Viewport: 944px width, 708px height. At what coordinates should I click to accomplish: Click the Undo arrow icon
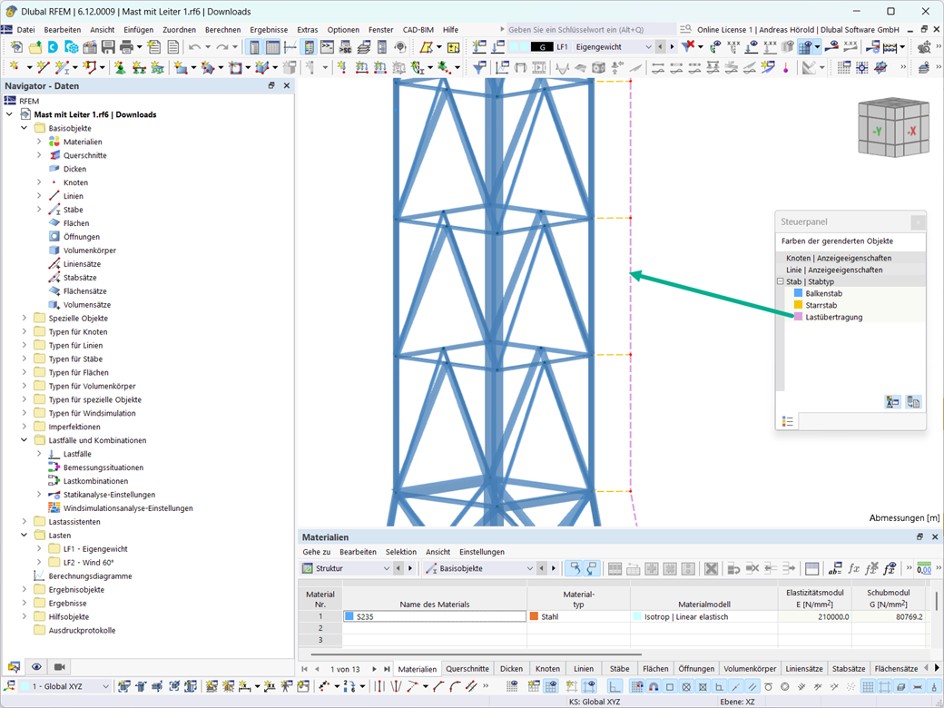[x=194, y=47]
